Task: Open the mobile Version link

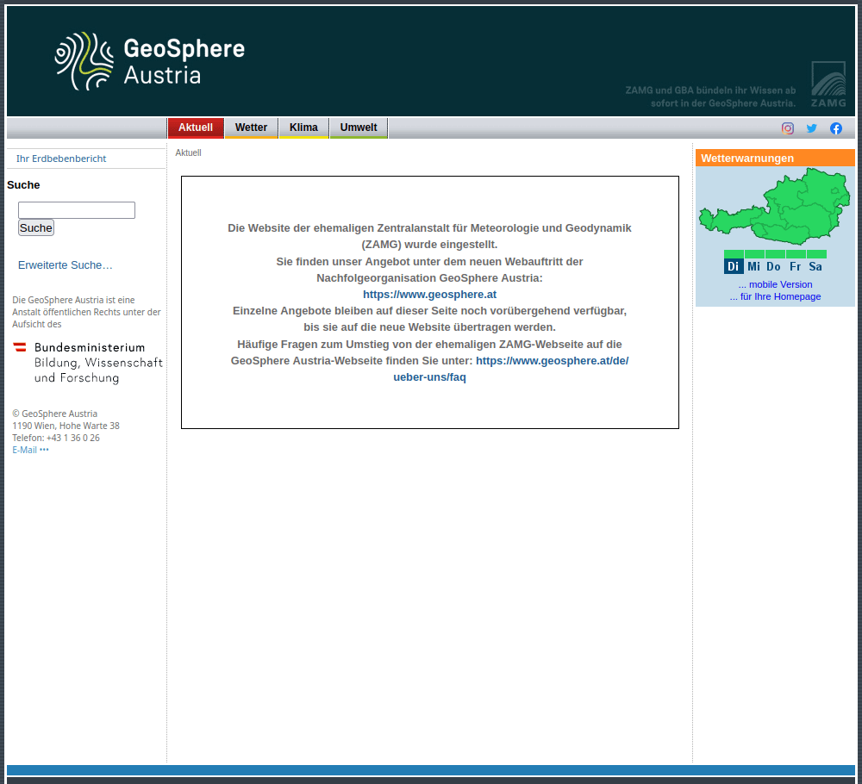Action: [775, 284]
